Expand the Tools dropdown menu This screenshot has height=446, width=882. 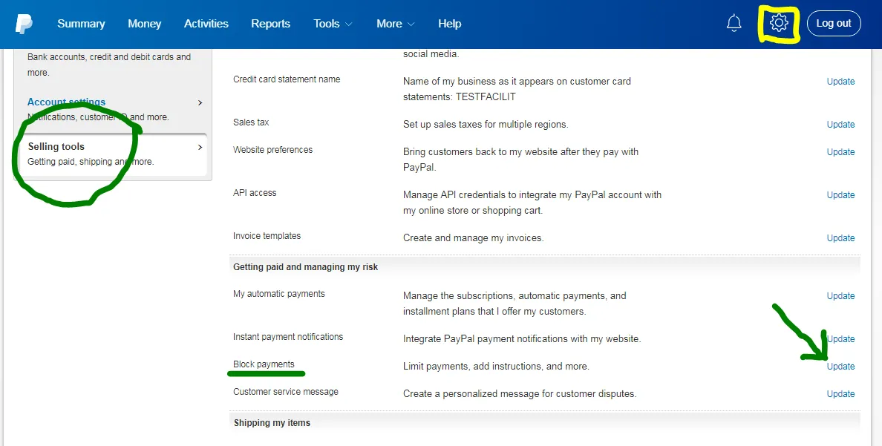click(333, 24)
